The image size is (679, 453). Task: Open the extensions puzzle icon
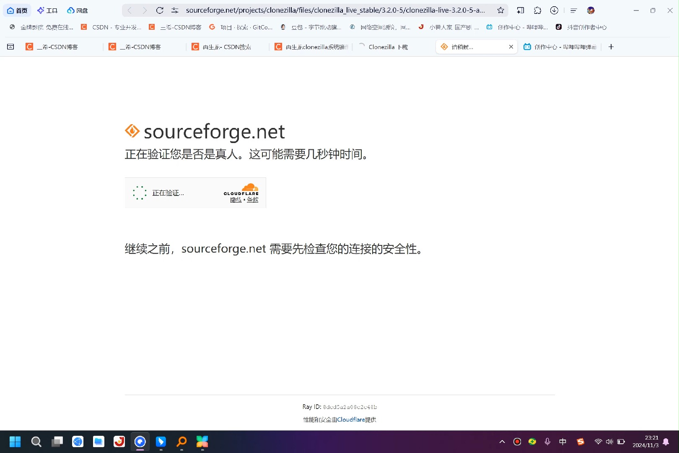pyautogui.click(x=537, y=10)
